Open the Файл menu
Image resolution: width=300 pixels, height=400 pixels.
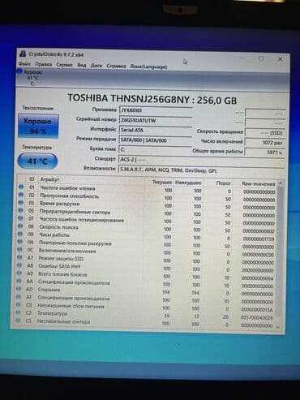pos(24,64)
